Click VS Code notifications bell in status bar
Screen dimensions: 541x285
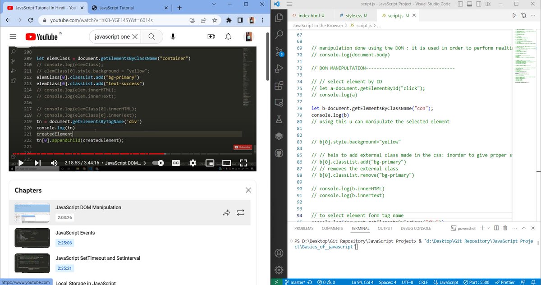[x=534, y=282]
